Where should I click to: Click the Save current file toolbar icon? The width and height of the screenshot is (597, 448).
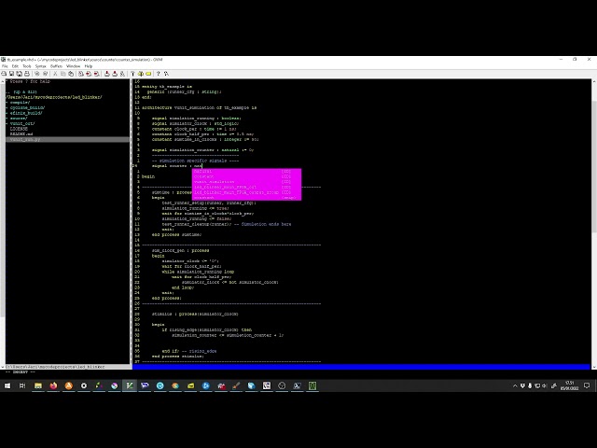click(11, 74)
